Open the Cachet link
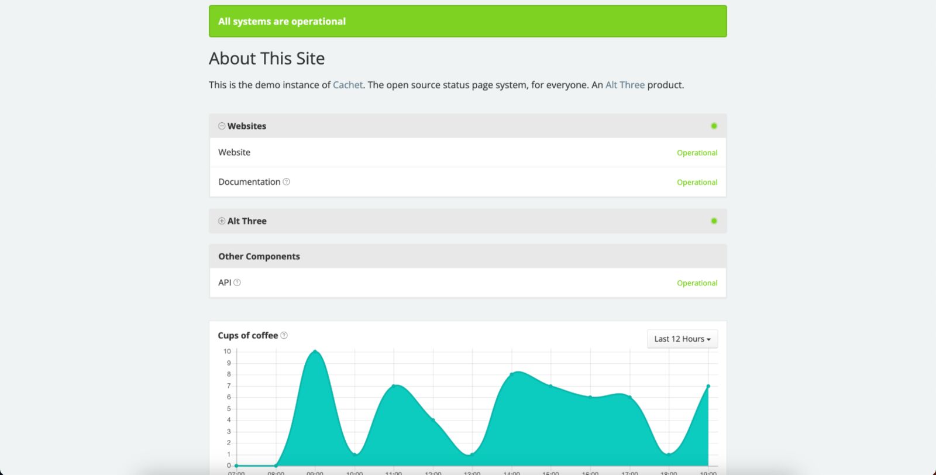 pos(347,85)
